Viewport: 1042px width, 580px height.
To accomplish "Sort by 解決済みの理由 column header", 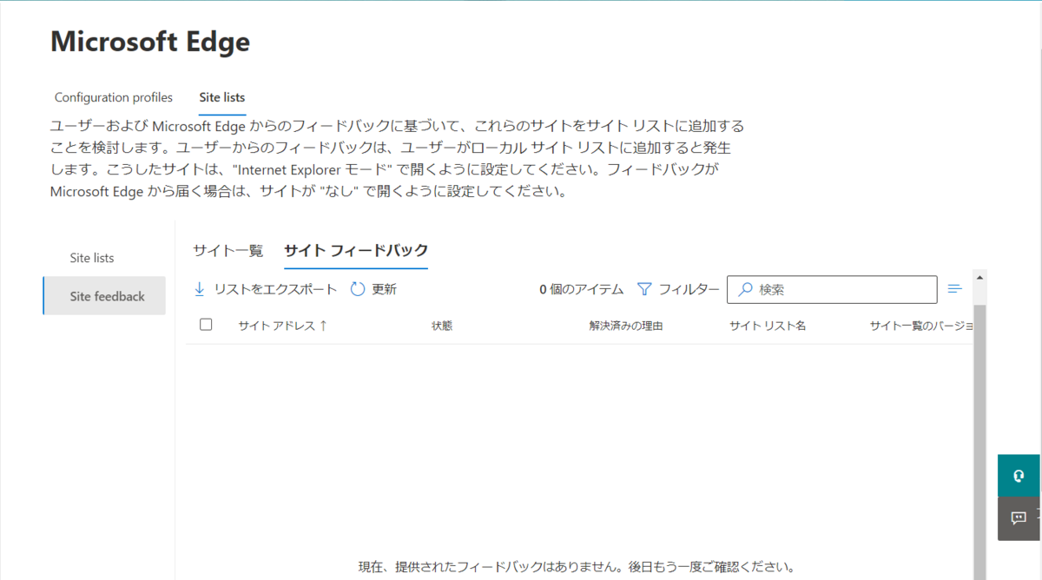I will (x=626, y=326).
